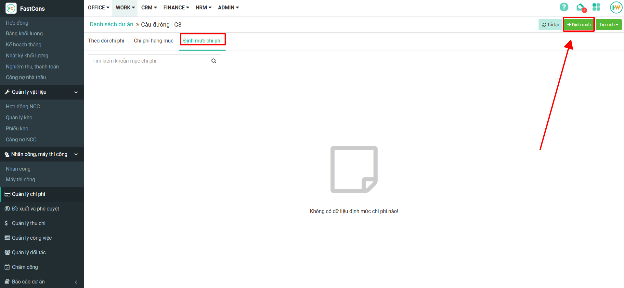Open the FINANCE menu
This screenshot has width=624, height=288.
[x=176, y=8]
